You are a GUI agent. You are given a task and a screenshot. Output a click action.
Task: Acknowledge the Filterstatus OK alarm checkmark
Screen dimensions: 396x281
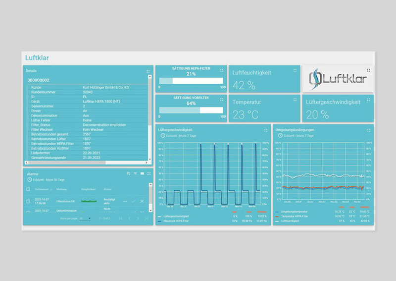134,201
